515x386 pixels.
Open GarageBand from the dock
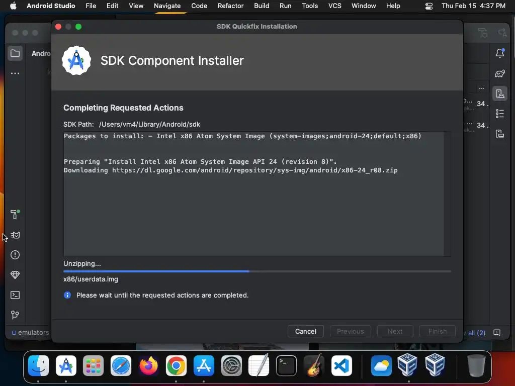pyautogui.click(x=314, y=366)
